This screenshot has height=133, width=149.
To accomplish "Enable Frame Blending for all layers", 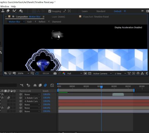I will pos(40,85).
